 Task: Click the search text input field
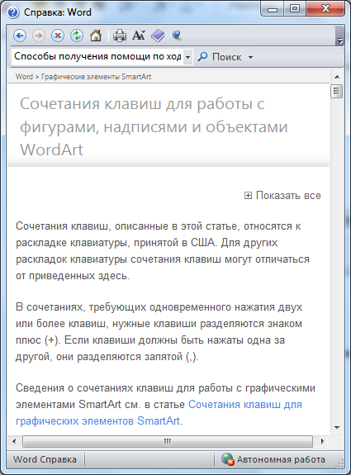click(97, 57)
